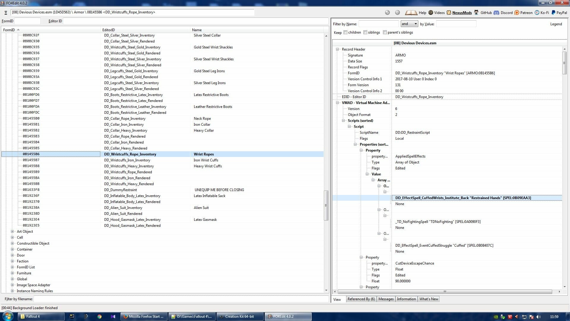Enable Keep parent's siblings checkbox
The height and width of the screenshot is (321, 570).
pyautogui.click(x=385, y=32)
